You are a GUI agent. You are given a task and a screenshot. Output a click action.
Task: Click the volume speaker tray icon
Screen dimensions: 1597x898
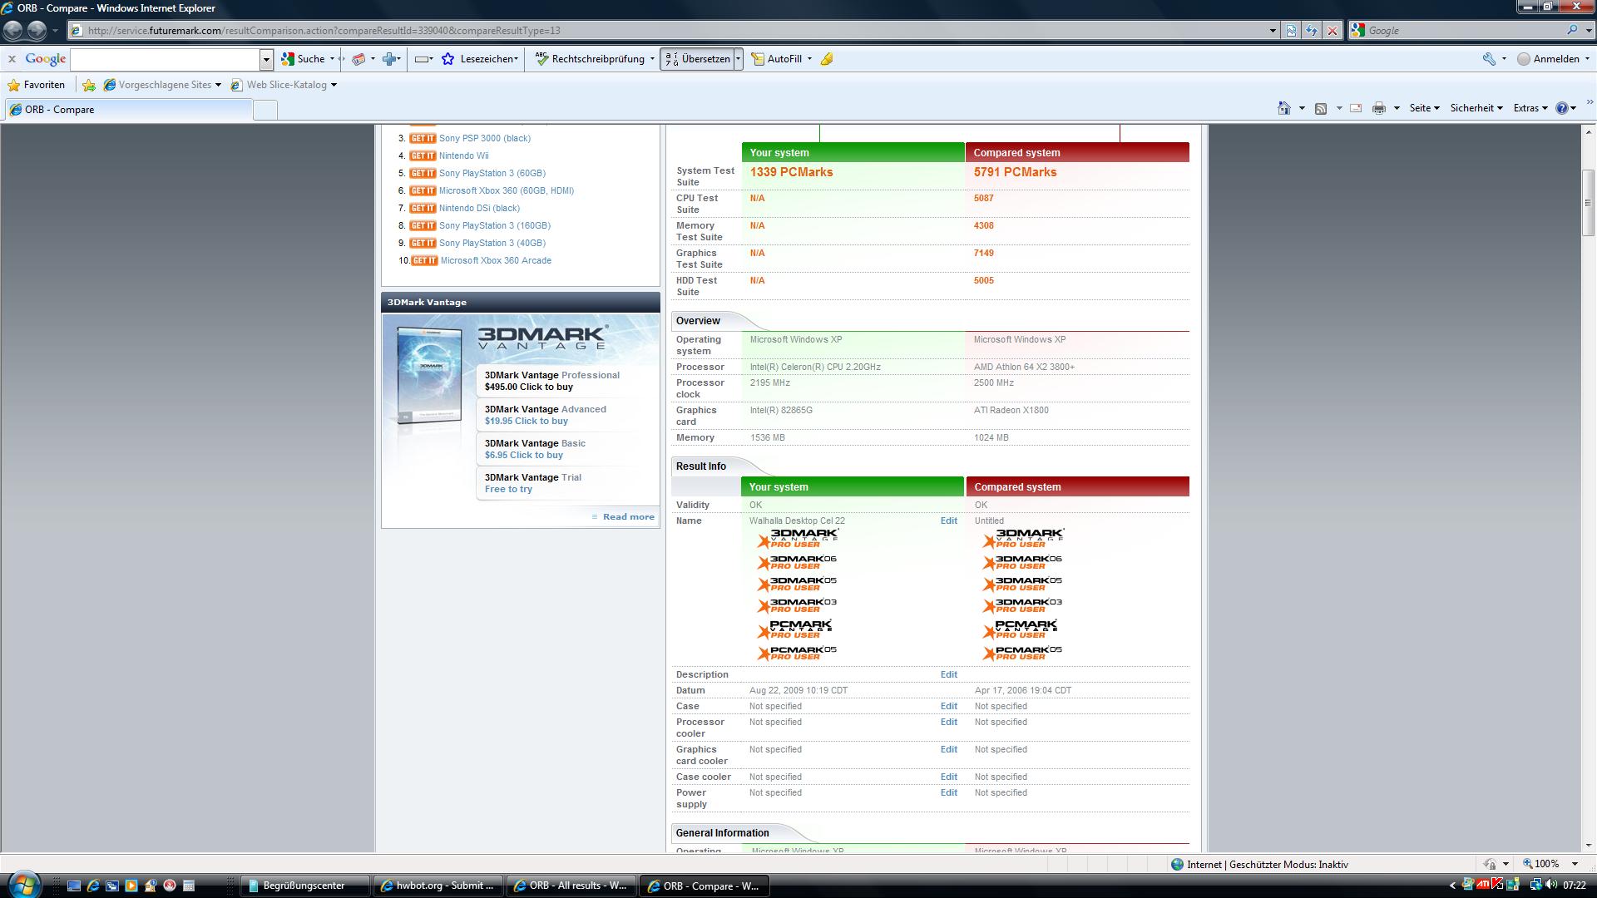[1551, 885]
